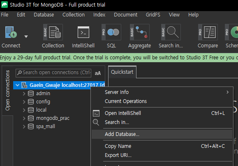The image size is (238, 166).
Task: Choose Copy Name in context menu
Action: (162, 146)
